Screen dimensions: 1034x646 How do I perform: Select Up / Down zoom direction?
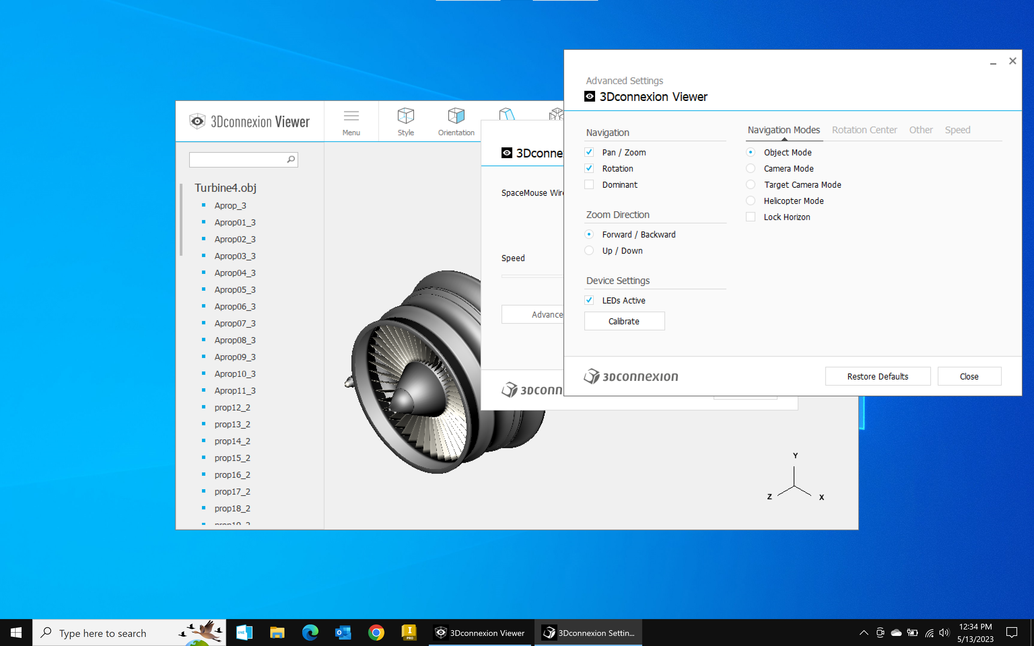coord(589,251)
